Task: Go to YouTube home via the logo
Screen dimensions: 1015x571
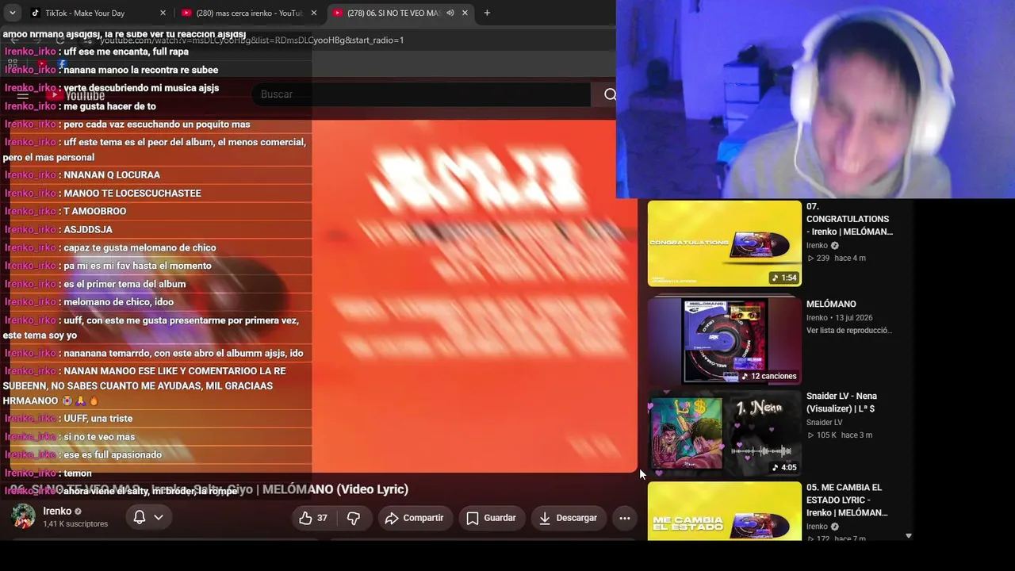Action: pyautogui.click(x=75, y=95)
